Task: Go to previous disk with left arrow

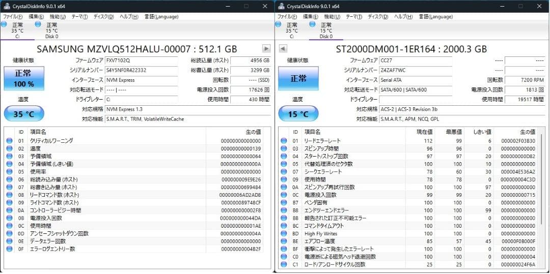Action: point(283,49)
